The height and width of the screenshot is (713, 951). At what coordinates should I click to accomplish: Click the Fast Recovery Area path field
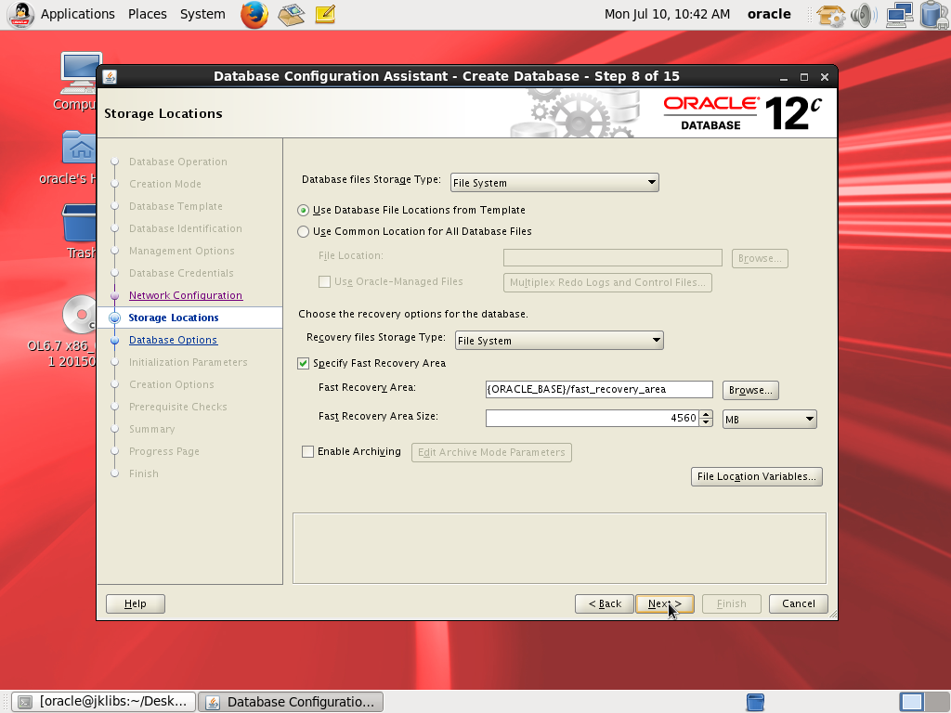click(599, 390)
